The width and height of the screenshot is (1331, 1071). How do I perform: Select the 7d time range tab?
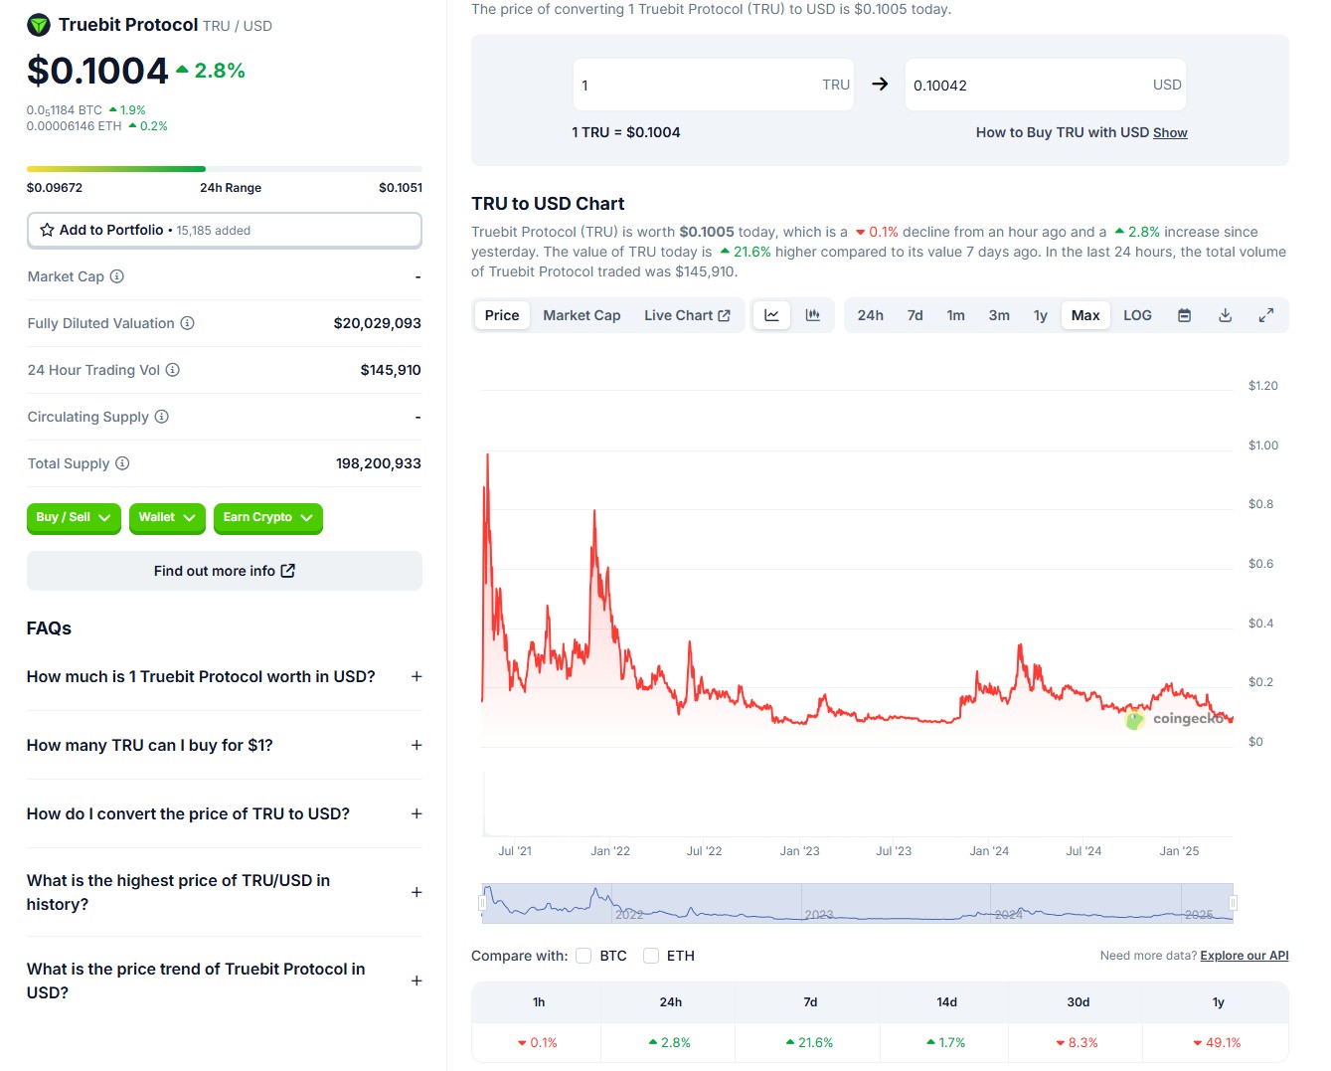pyautogui.click(x=915, y=315)
